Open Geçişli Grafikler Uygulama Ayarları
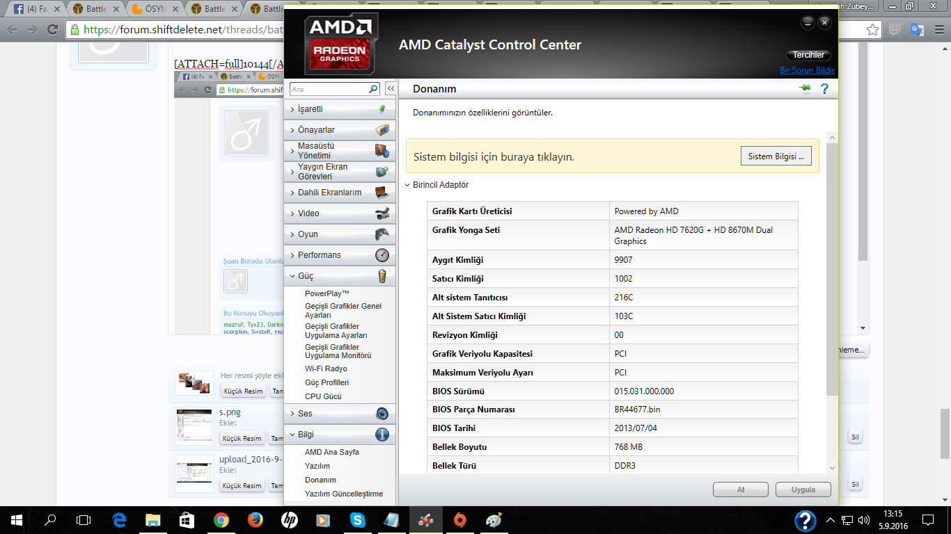The width and height of the screenshot is (951, 534). click(x=336, y=331)
